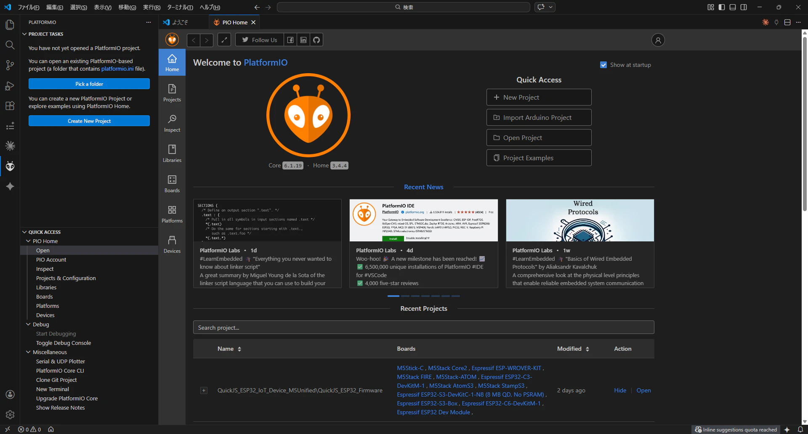The width and height of the screenshot is (808, 434).
Task: Select Serial & UDP Plotter tree item
Action: (61, 361)
